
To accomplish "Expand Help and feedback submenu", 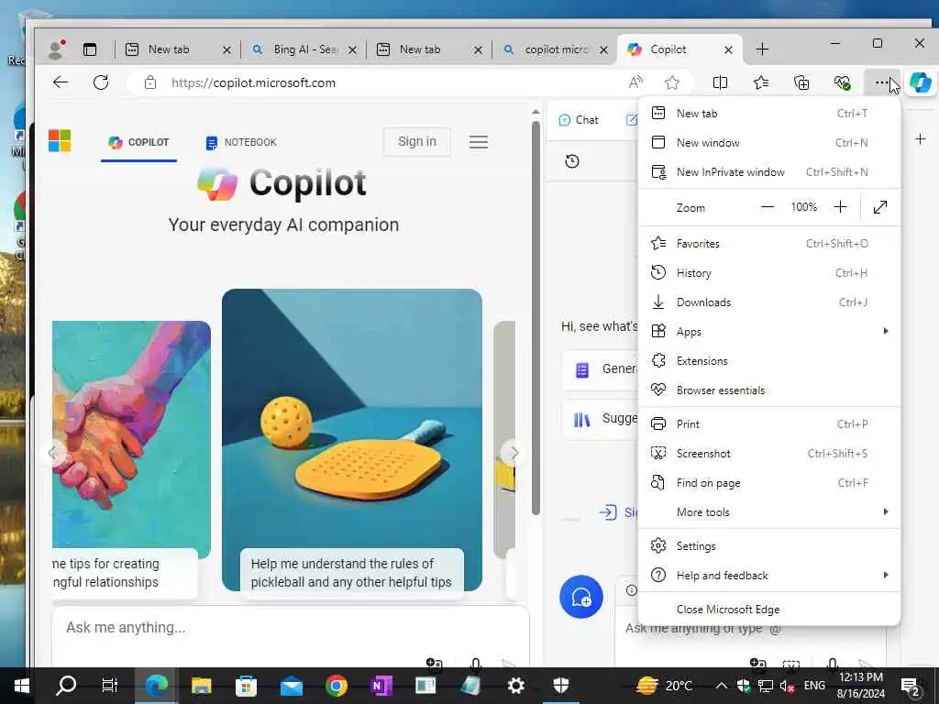I will click(x=769, y=576).
